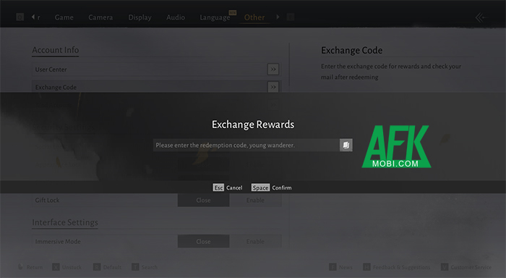Click Confirm in Exchange Rewards dialog
This screenshot has width=506, height=278.
click(282, 188)
